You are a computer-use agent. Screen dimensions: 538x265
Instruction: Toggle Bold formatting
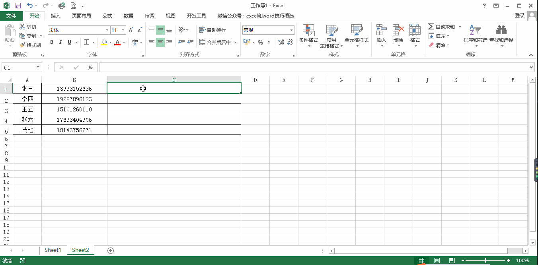coord(52,42)
